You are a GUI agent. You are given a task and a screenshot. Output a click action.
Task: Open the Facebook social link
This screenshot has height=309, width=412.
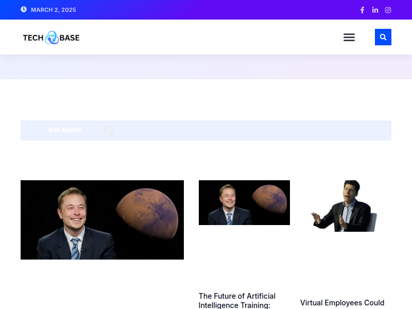pyautogui.click(x=362, y=10)
